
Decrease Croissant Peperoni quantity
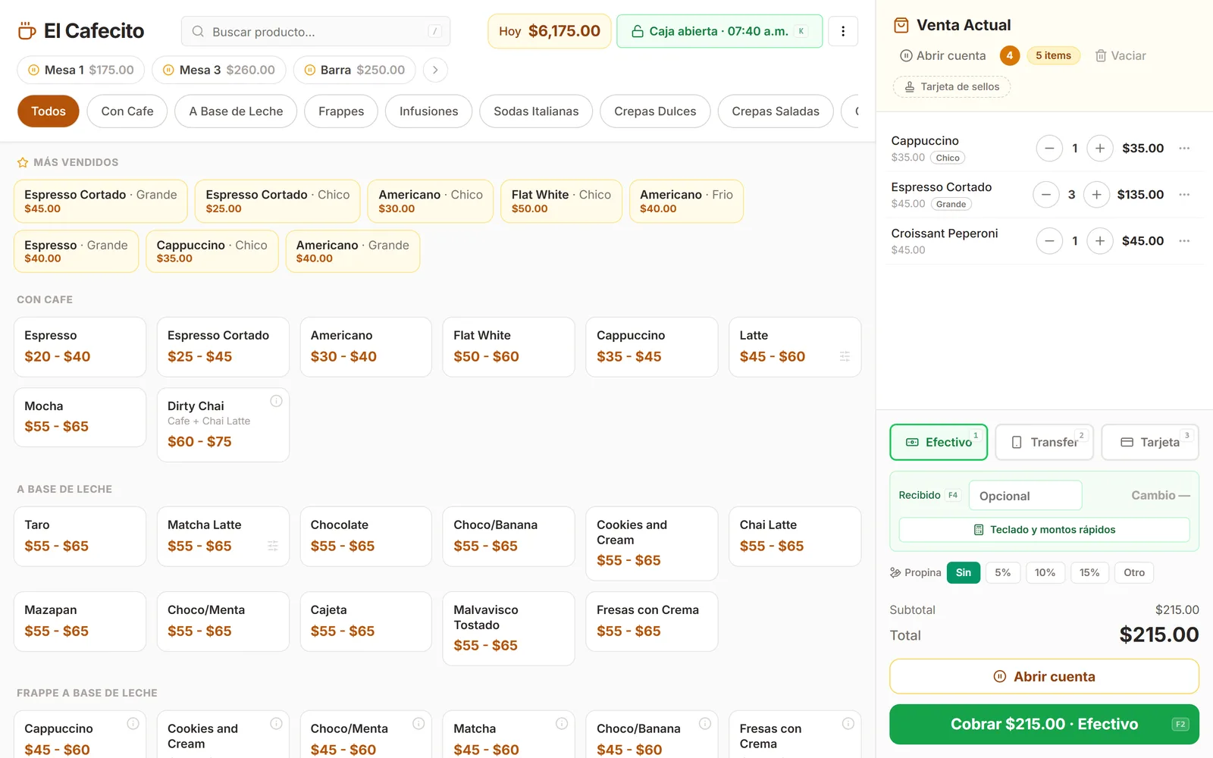[x=1049, y=241]
